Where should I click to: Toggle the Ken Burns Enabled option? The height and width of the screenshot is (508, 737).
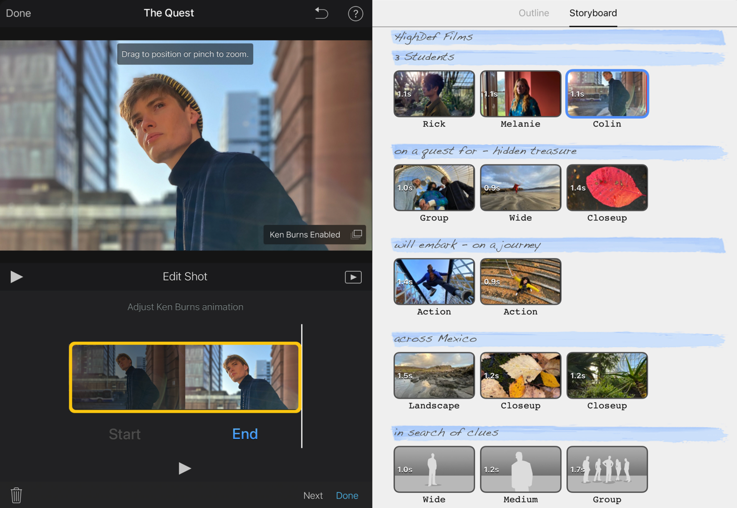tap(305, 235)
